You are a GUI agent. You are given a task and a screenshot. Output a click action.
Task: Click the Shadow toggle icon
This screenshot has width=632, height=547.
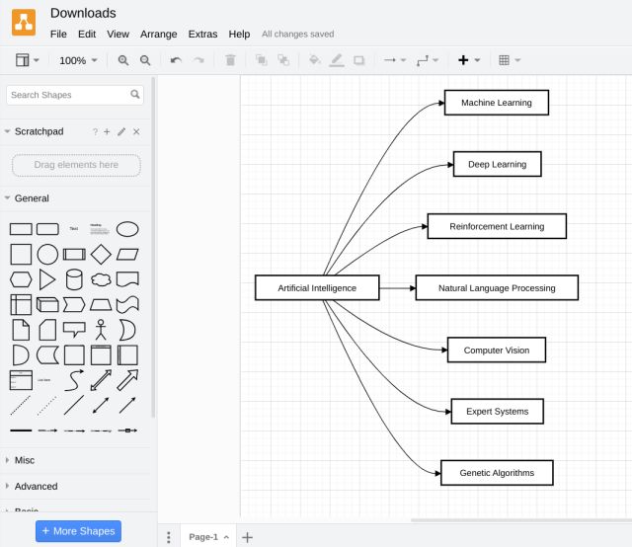(358, 60)
